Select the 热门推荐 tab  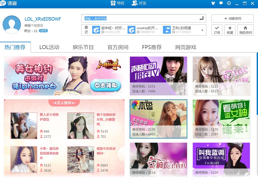click(15, 47)
